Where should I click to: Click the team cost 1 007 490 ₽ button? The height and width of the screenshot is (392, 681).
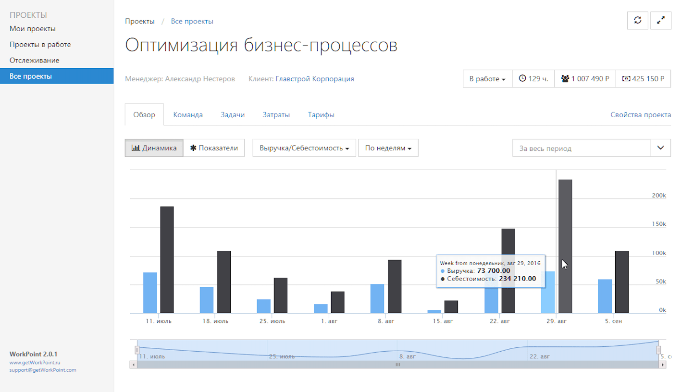[x=585, y=79]
